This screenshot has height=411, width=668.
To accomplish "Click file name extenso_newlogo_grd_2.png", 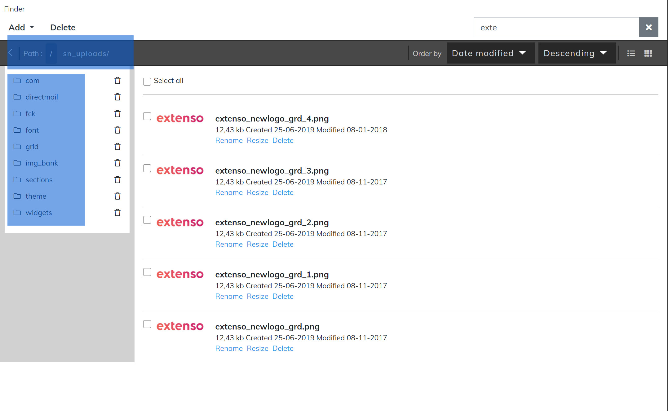I will pyautogui.click(x=272, y=223).
